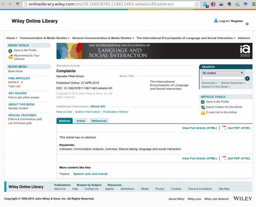Image resolution: width=256 pixels, height=207 pixels.
Task: Click the WILEY logo in footer
Action: (x=243, y=198)
